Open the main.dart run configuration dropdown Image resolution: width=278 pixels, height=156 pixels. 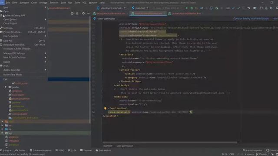pyautogui.click(x=140, y=8)
